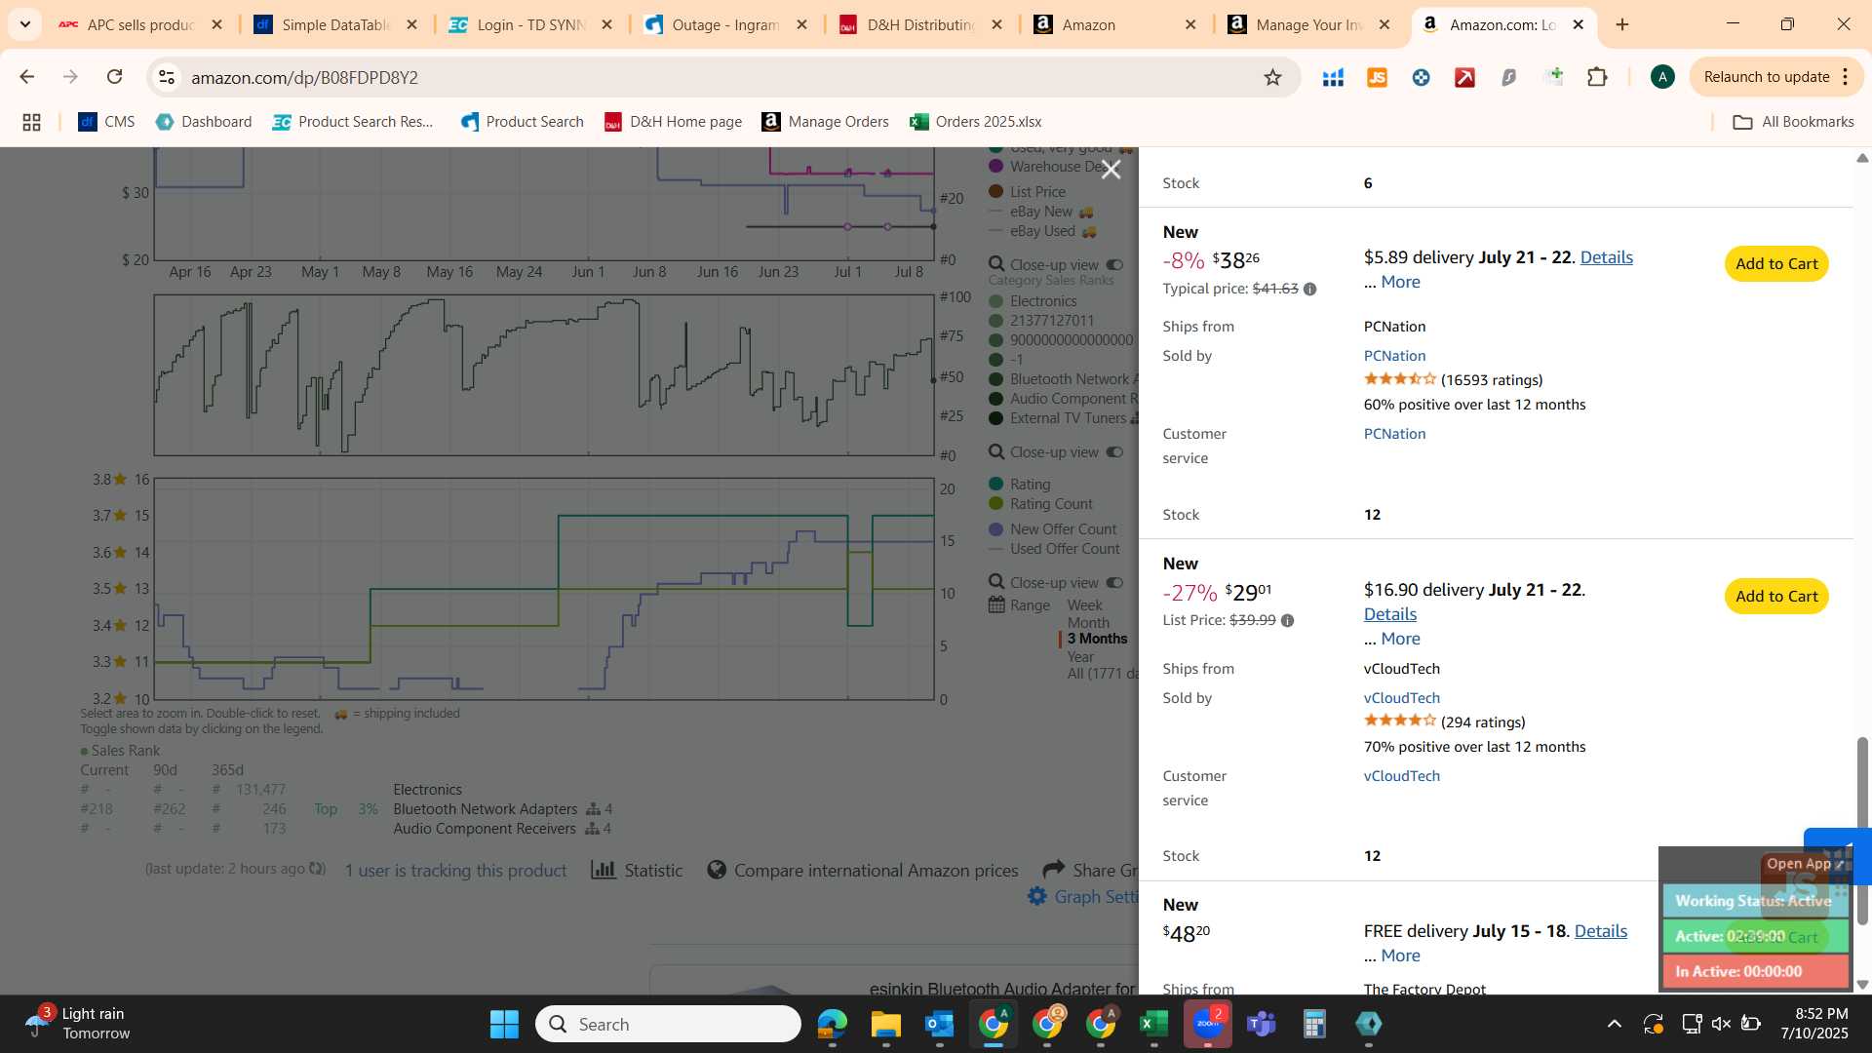Open the Extensions puzzle icon
This screenshot has height=1053, width=1872.
[x=1597, y=77]
